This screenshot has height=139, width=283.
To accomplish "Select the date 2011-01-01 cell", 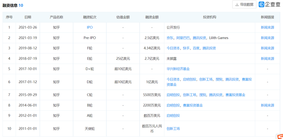I will (28, 129).
